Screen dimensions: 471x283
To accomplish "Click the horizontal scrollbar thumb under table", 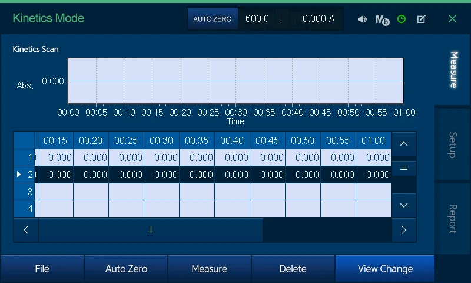I will click(x=151, y=231).
